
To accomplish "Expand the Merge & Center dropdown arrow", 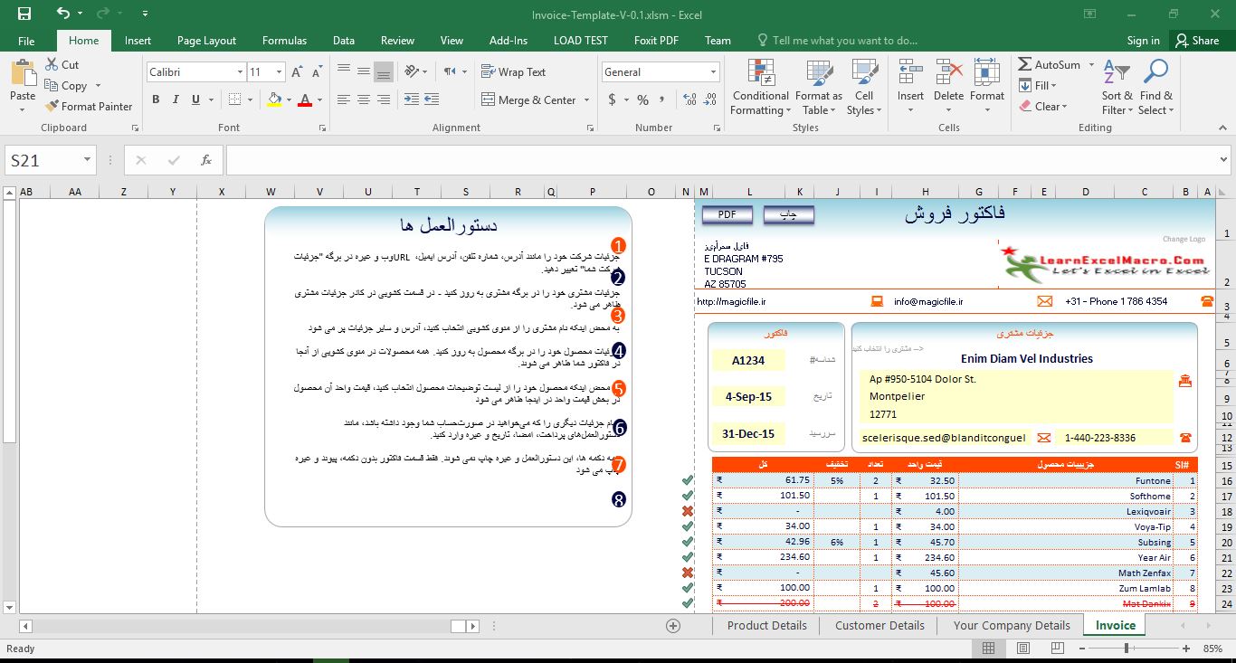I will tap(586, 99).
